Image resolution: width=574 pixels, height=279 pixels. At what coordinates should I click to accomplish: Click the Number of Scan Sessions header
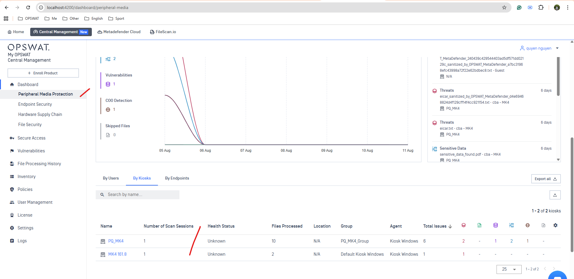[x=168, y=226]
